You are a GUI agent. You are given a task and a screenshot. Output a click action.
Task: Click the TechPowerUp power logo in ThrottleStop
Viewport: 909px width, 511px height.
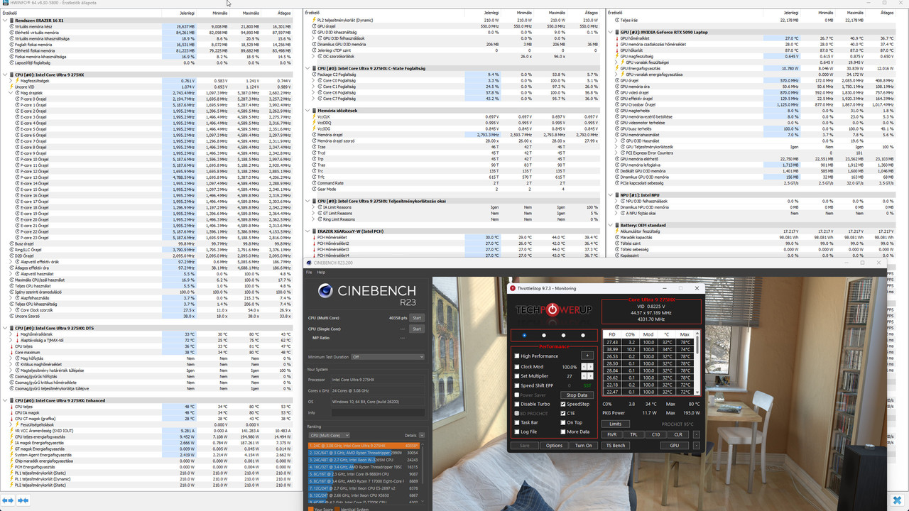point(551,310)
